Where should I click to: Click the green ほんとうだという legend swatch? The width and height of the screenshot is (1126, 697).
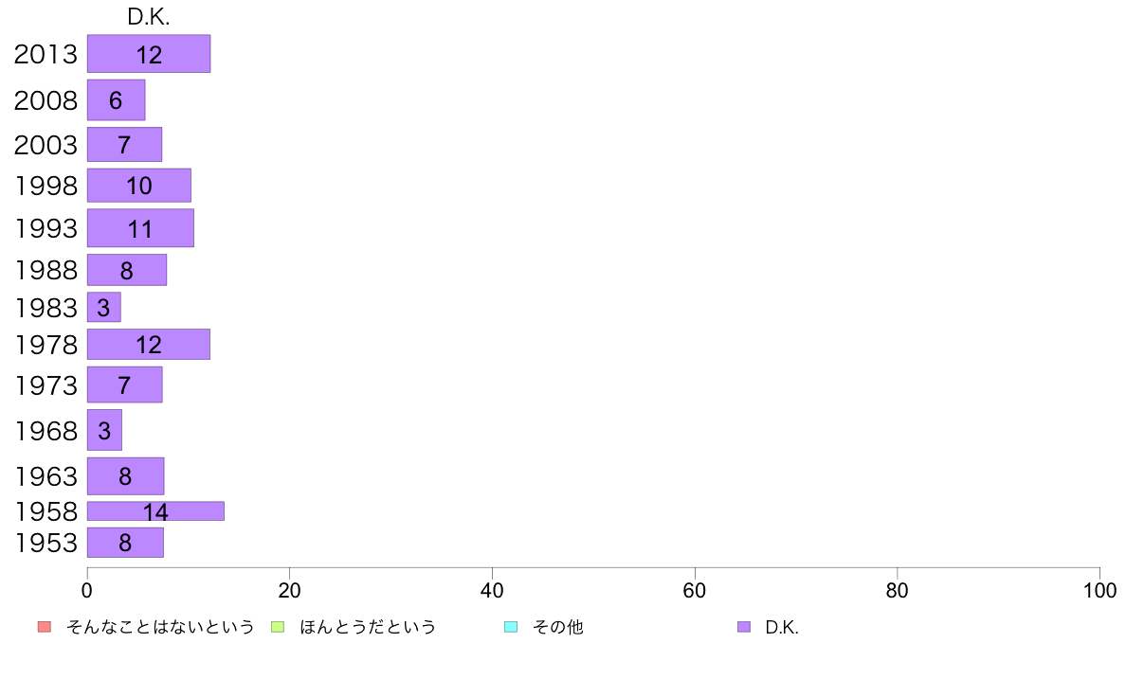pyautogui.click(x=277, y=627)
